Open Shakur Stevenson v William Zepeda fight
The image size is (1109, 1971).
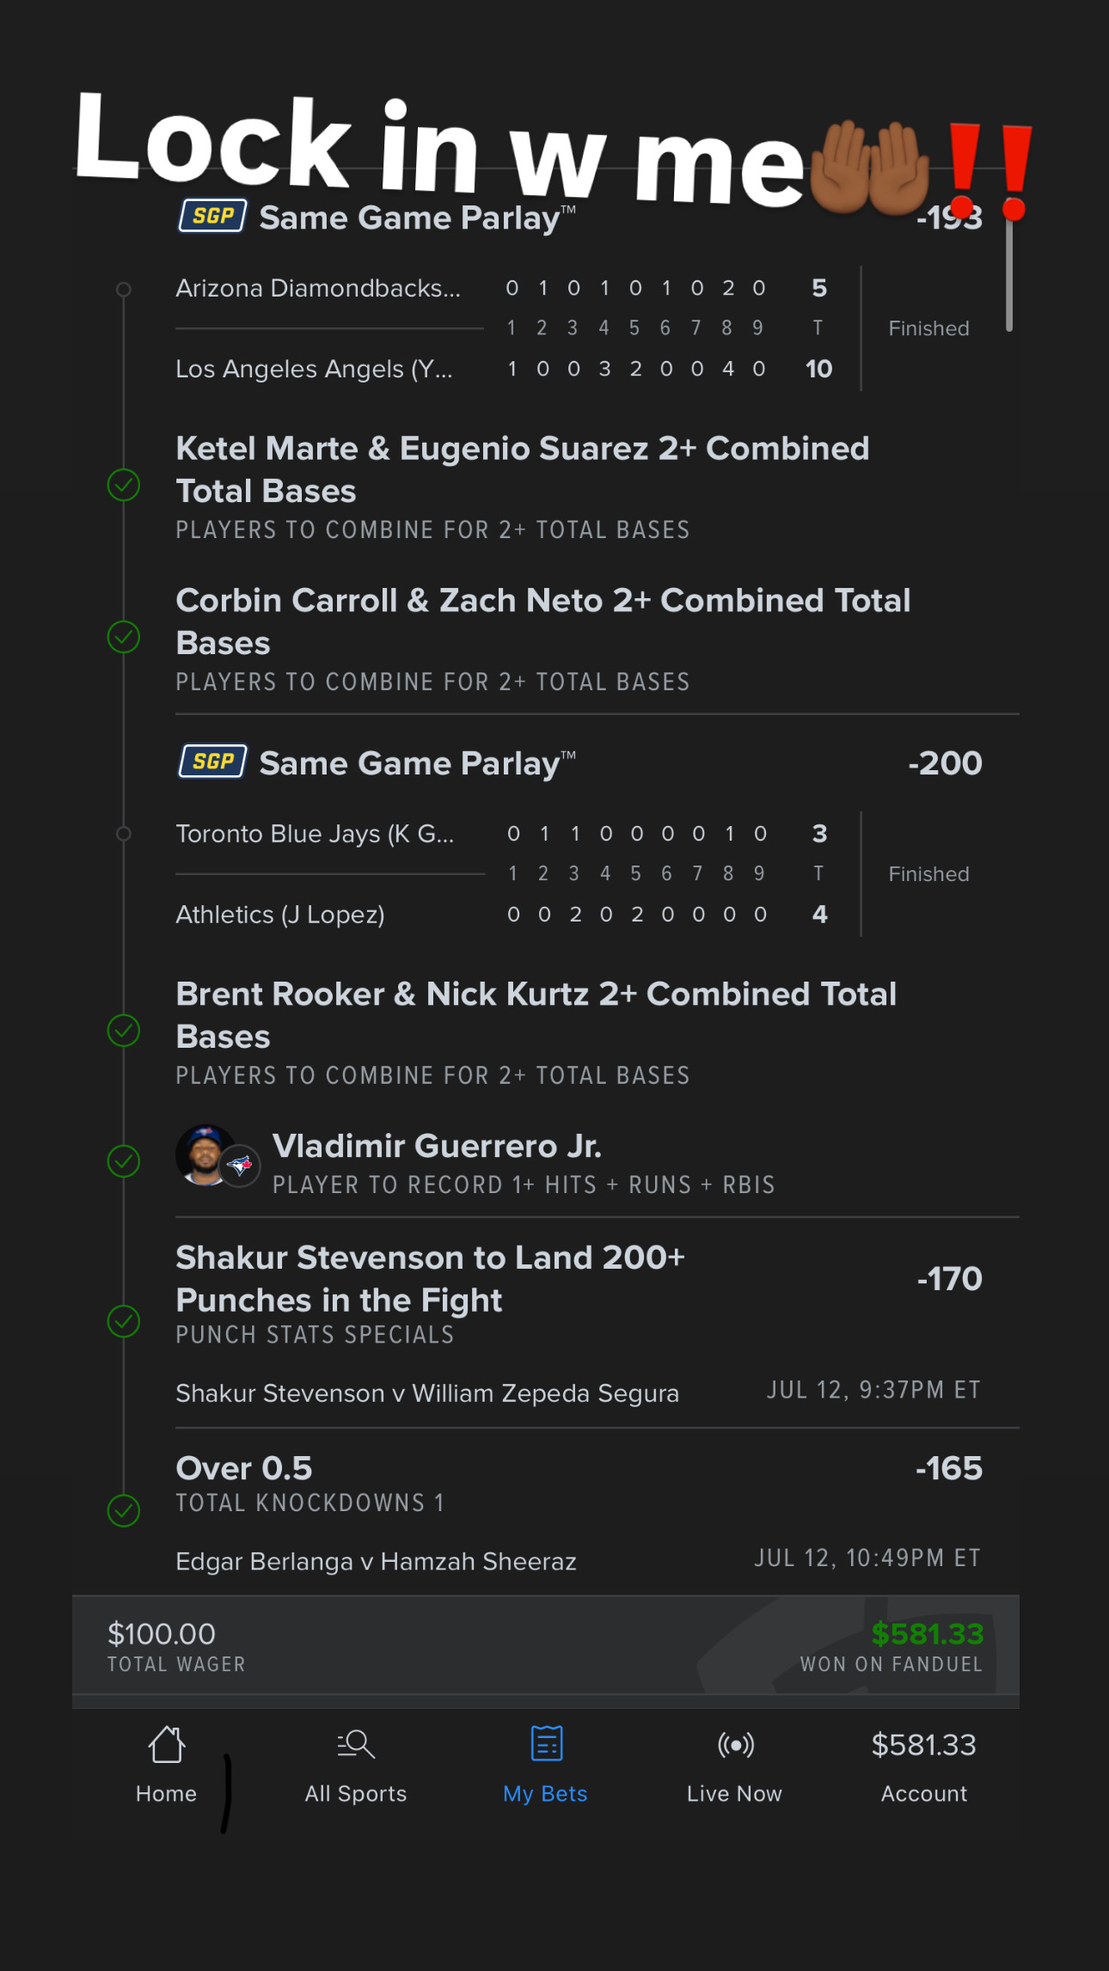point(427,1393)
